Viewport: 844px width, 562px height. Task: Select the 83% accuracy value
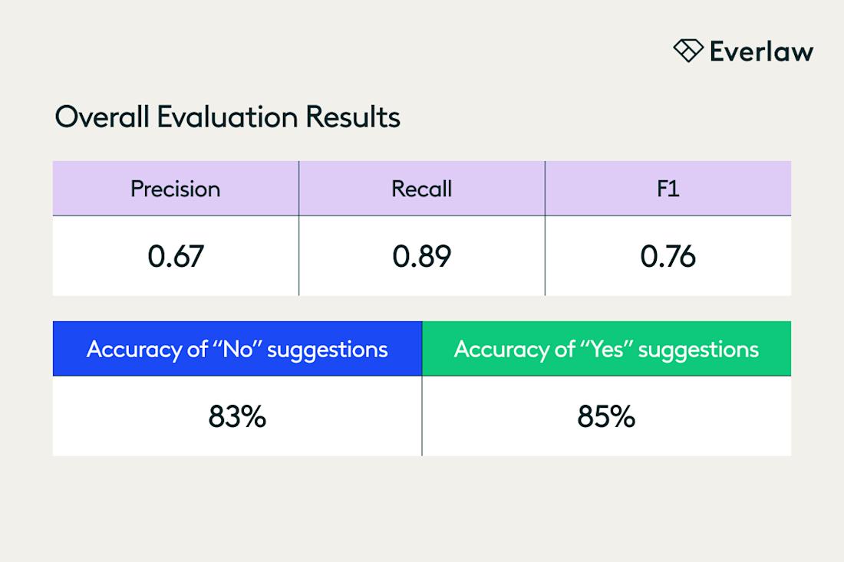[237, 416]
